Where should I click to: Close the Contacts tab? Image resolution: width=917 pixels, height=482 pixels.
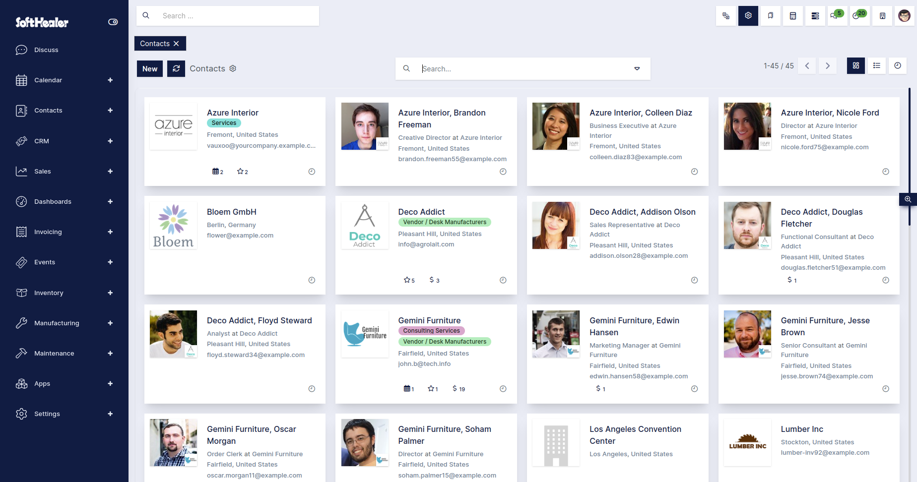[176, 44]
